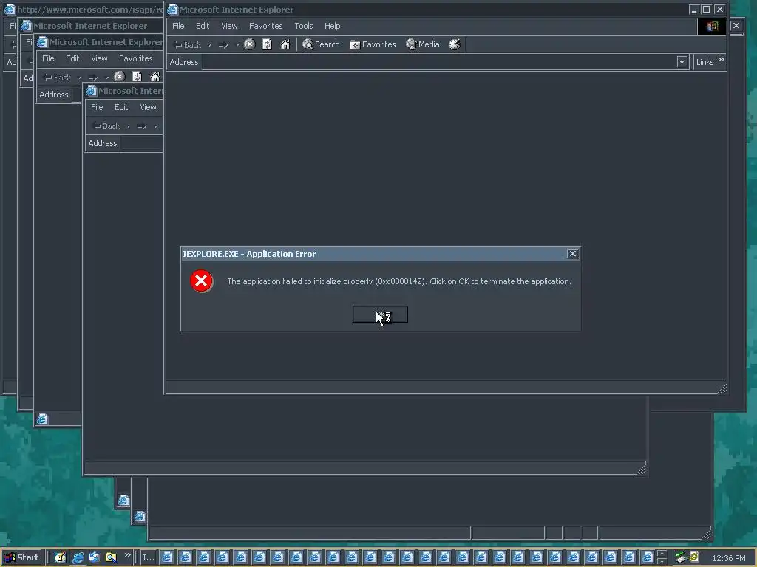Open the Tools menu in the front IE window

(x=304, y=26)
